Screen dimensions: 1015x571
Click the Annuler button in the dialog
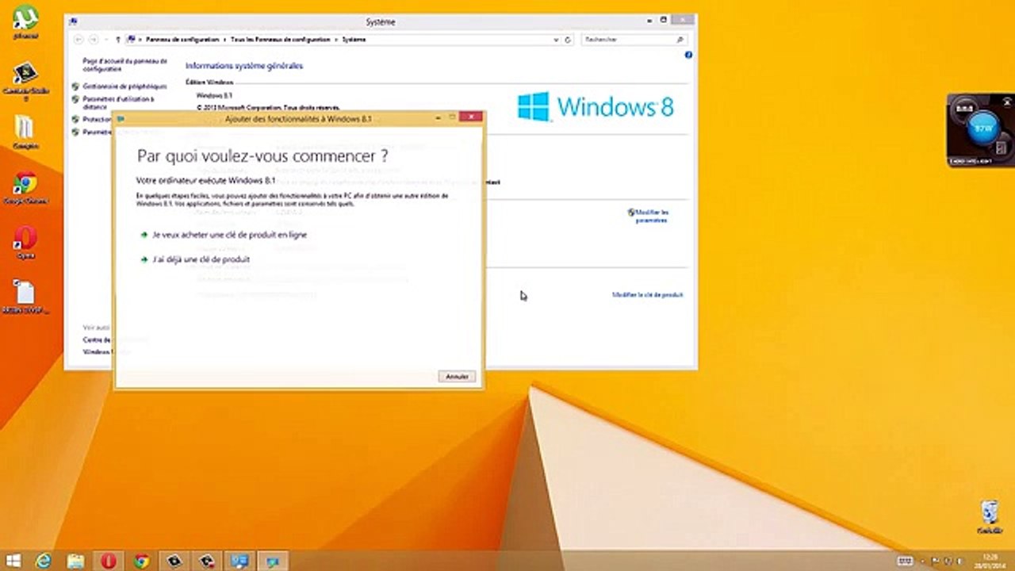click(458, 377)
